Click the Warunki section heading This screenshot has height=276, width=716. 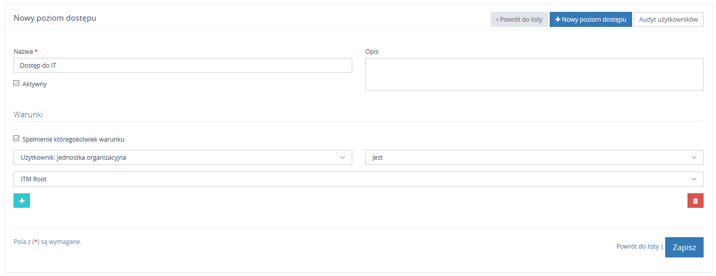28,115
